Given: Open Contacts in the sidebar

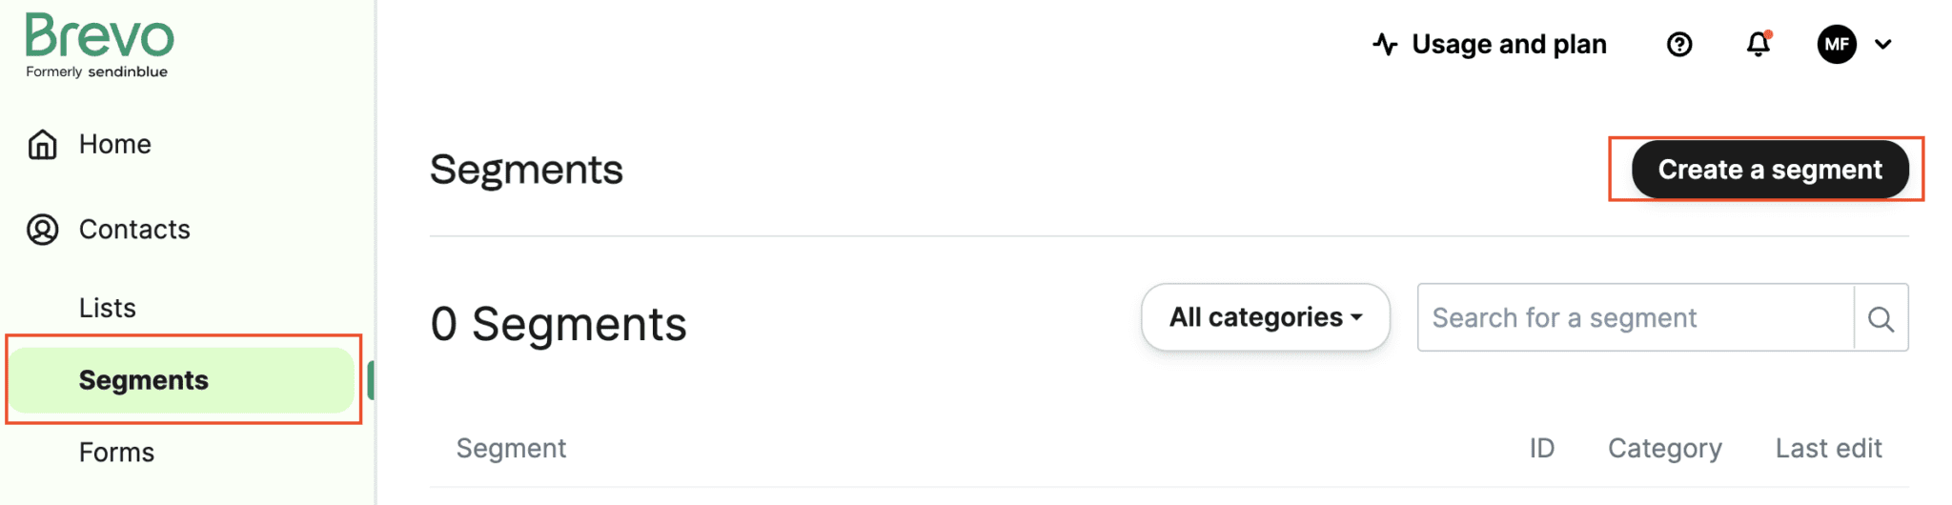Looking at the screenshot, I should (134, 230).
